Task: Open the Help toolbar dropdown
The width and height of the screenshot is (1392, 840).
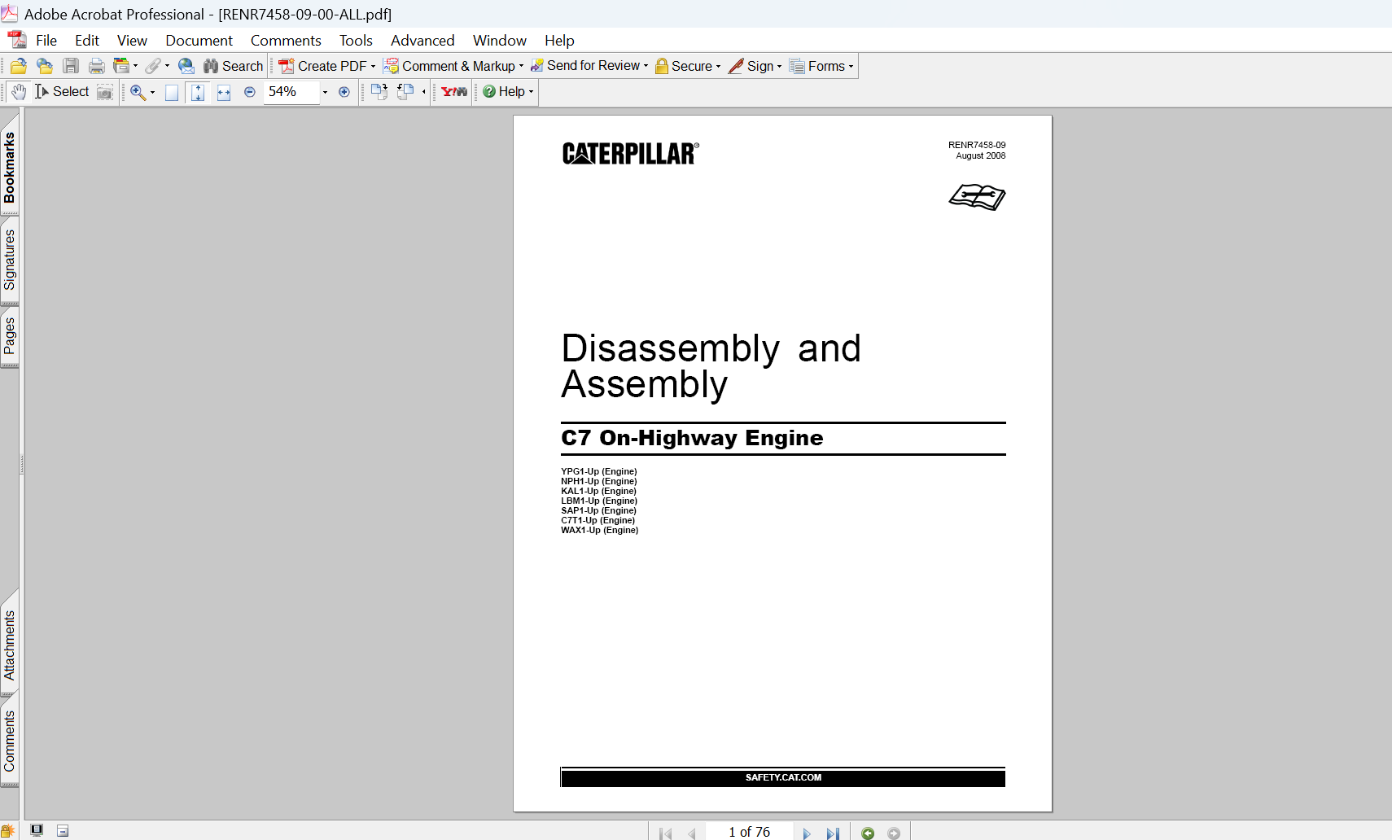Action: (x=508, y=92)
